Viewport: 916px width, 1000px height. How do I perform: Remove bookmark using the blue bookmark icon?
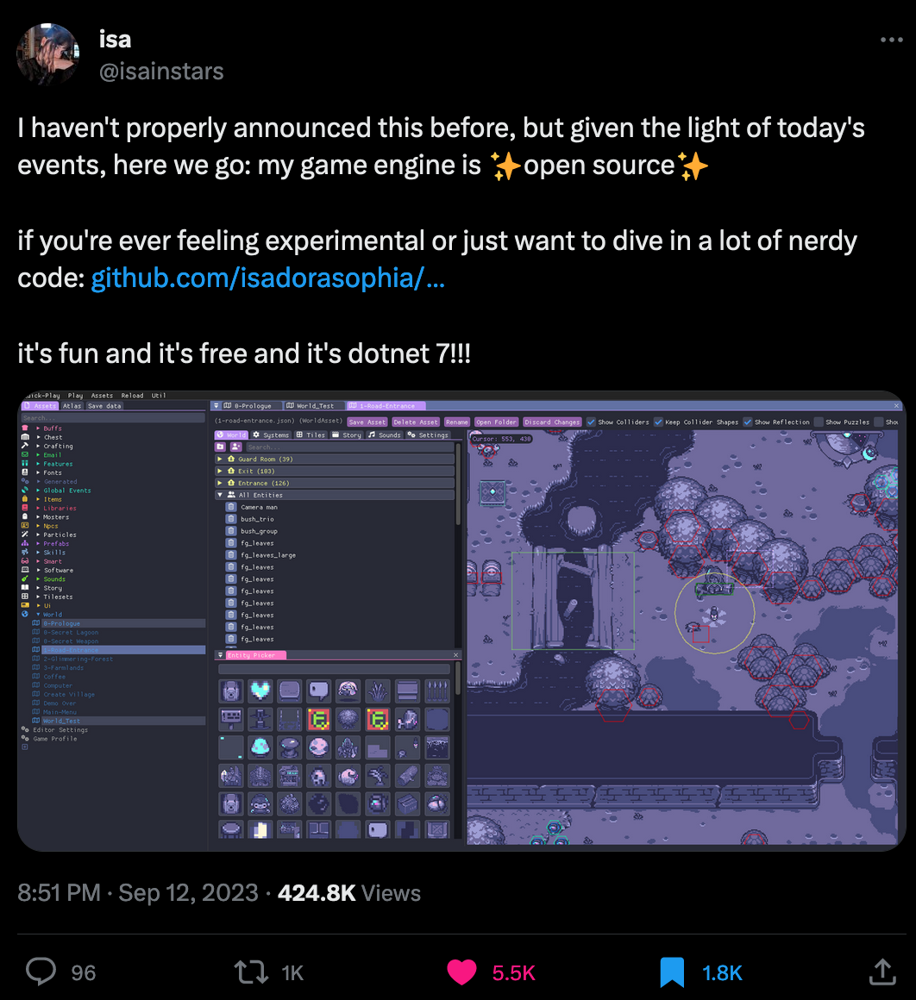[672, 972]
